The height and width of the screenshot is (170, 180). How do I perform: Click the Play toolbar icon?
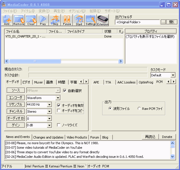43,20
